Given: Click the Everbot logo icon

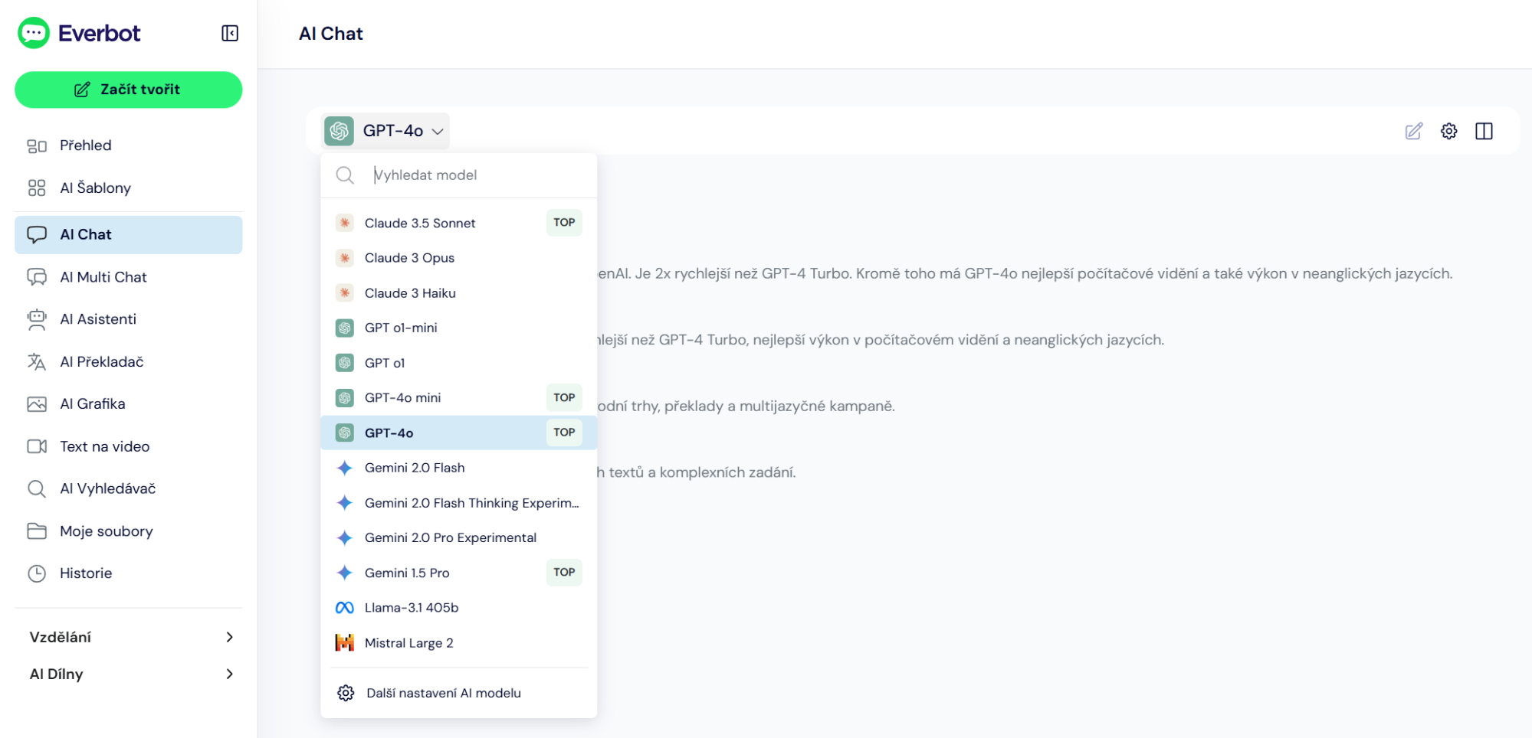Looking at the screenshot, I should (x=34, y=33).
